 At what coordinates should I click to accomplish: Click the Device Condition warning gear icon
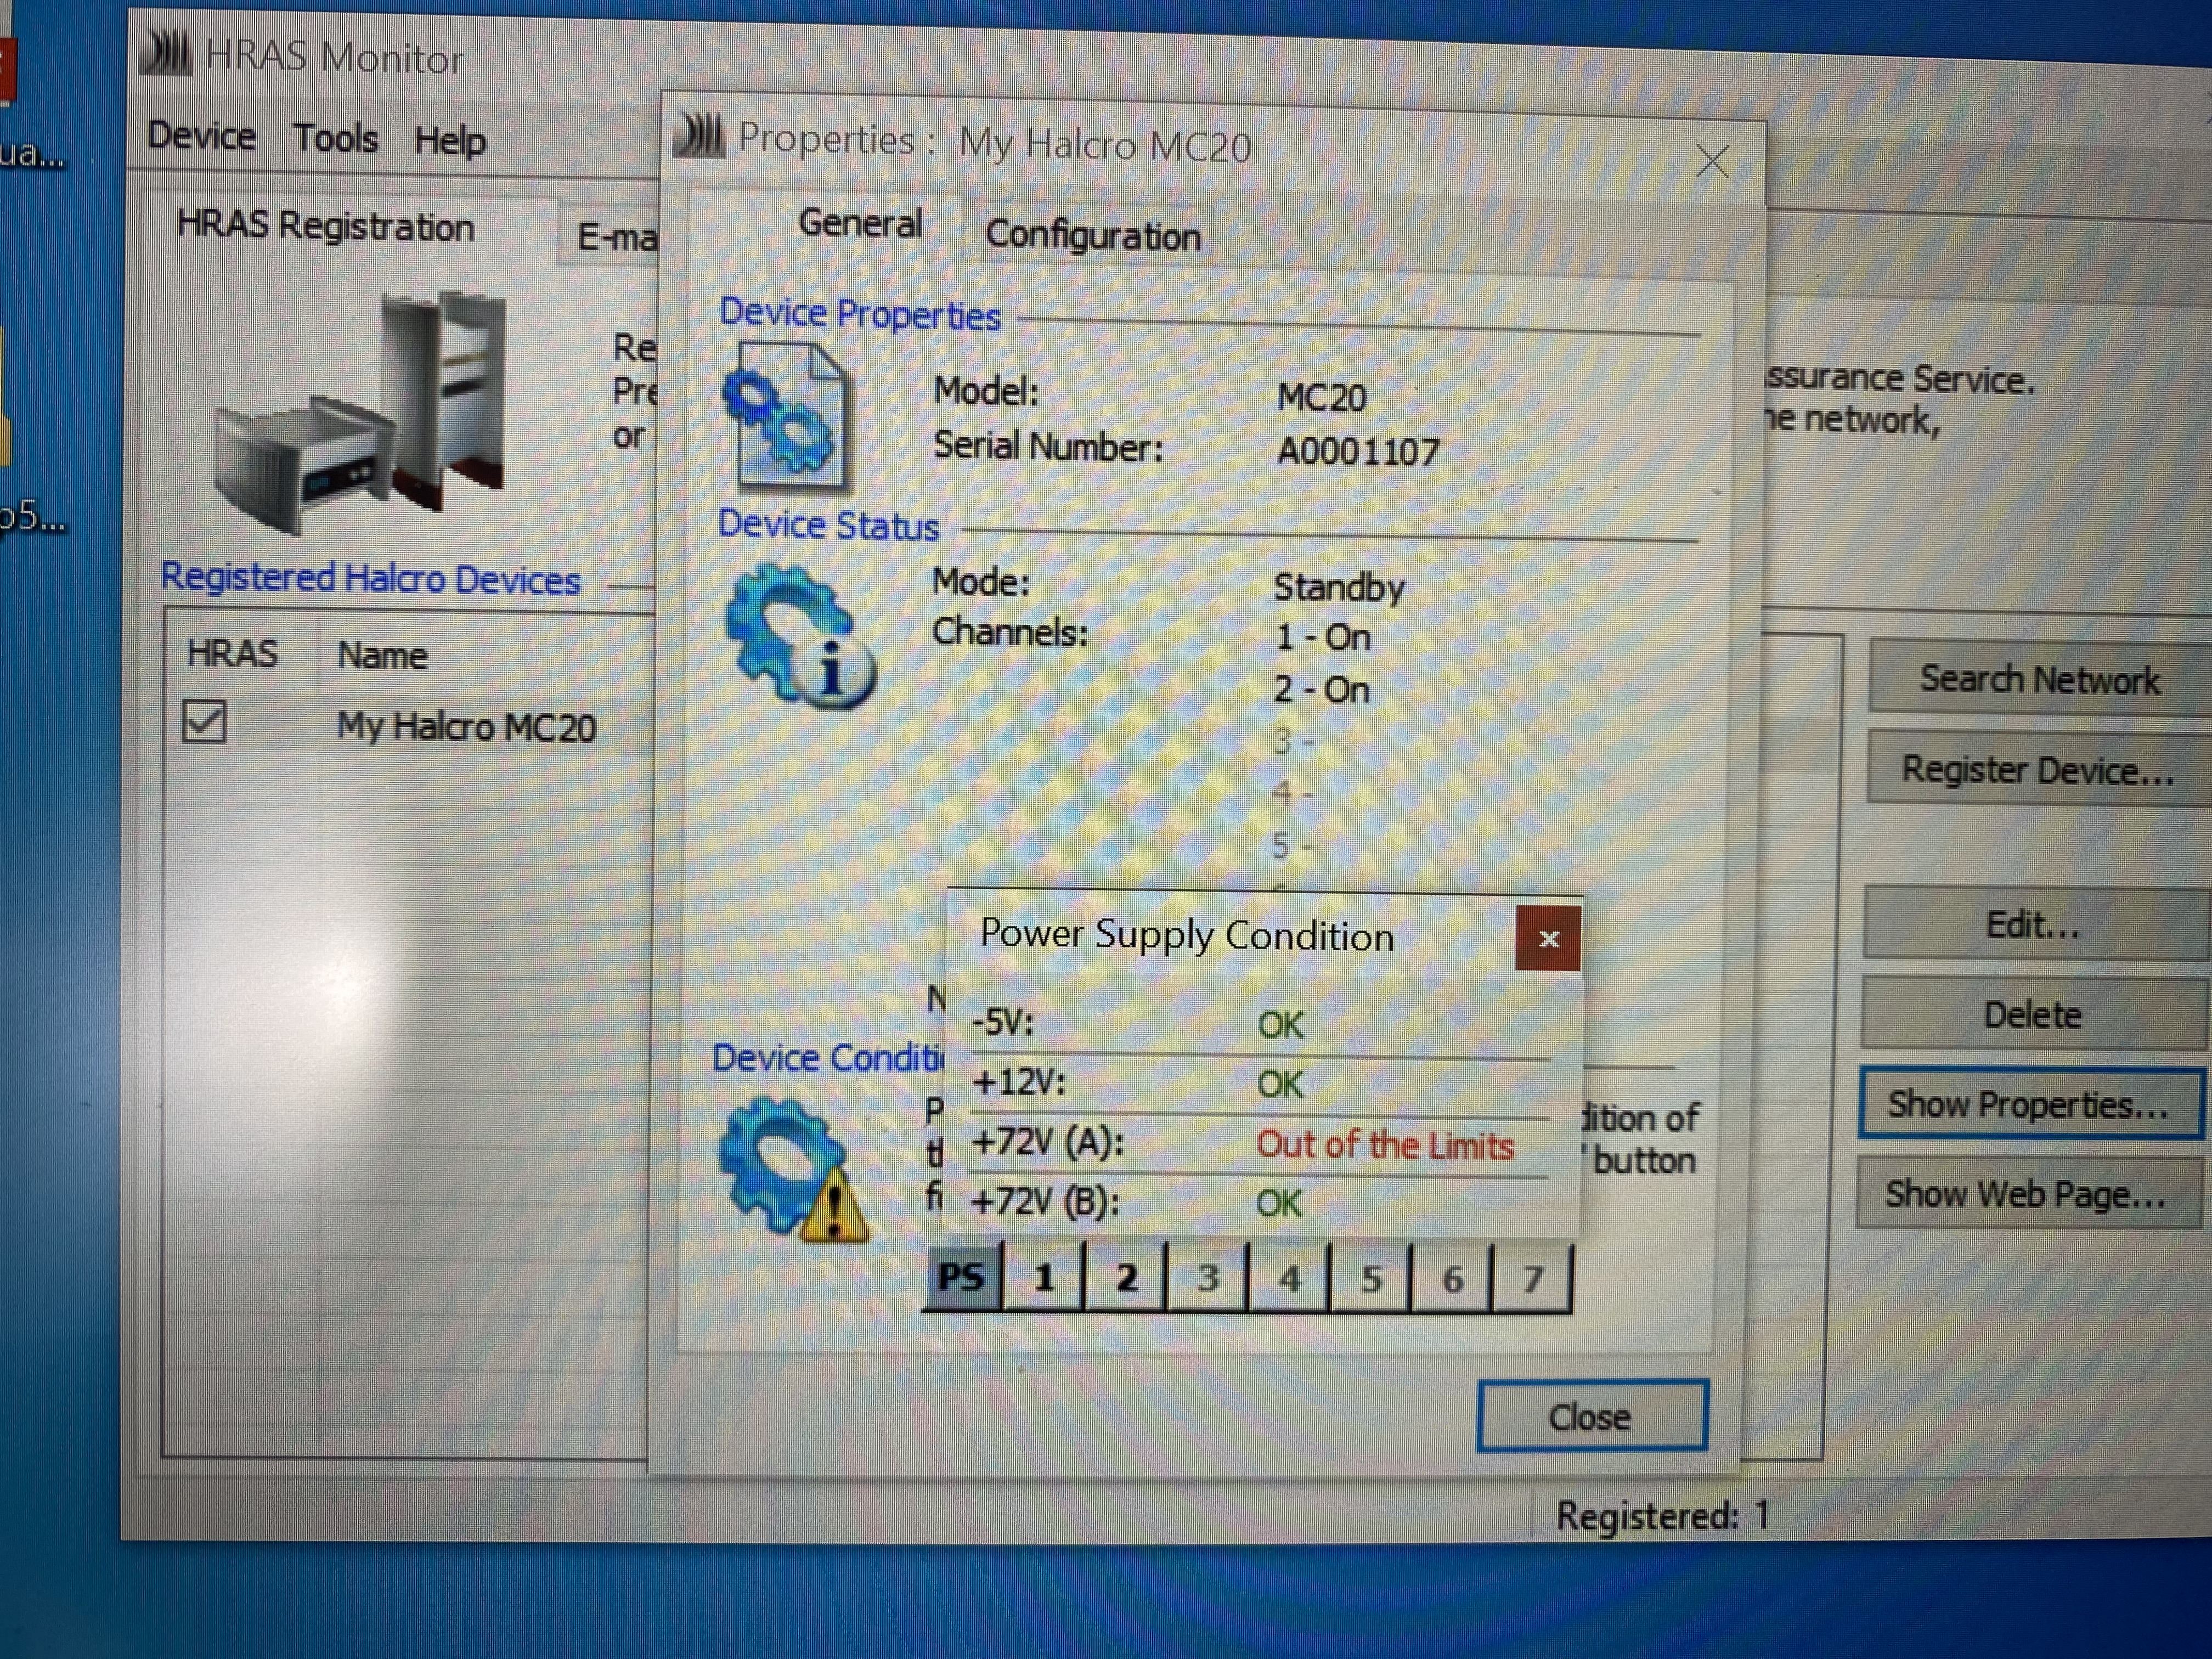(x=794, y=1169)
